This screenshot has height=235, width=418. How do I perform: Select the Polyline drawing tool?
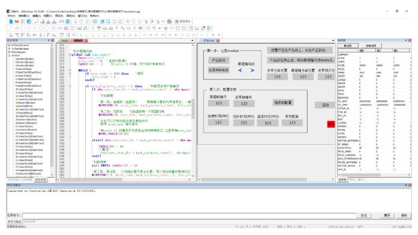coord(17,28)
